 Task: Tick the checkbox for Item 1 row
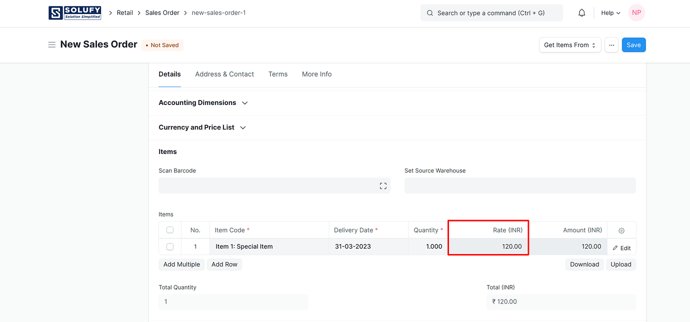pos(170,246)
